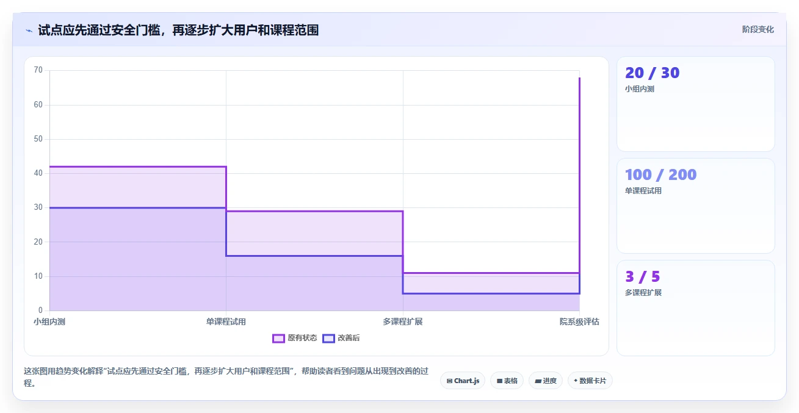The width and height of the screenshot is (799, 413).
Task: Click the y-axis value 40
Action: click(38, 173)
